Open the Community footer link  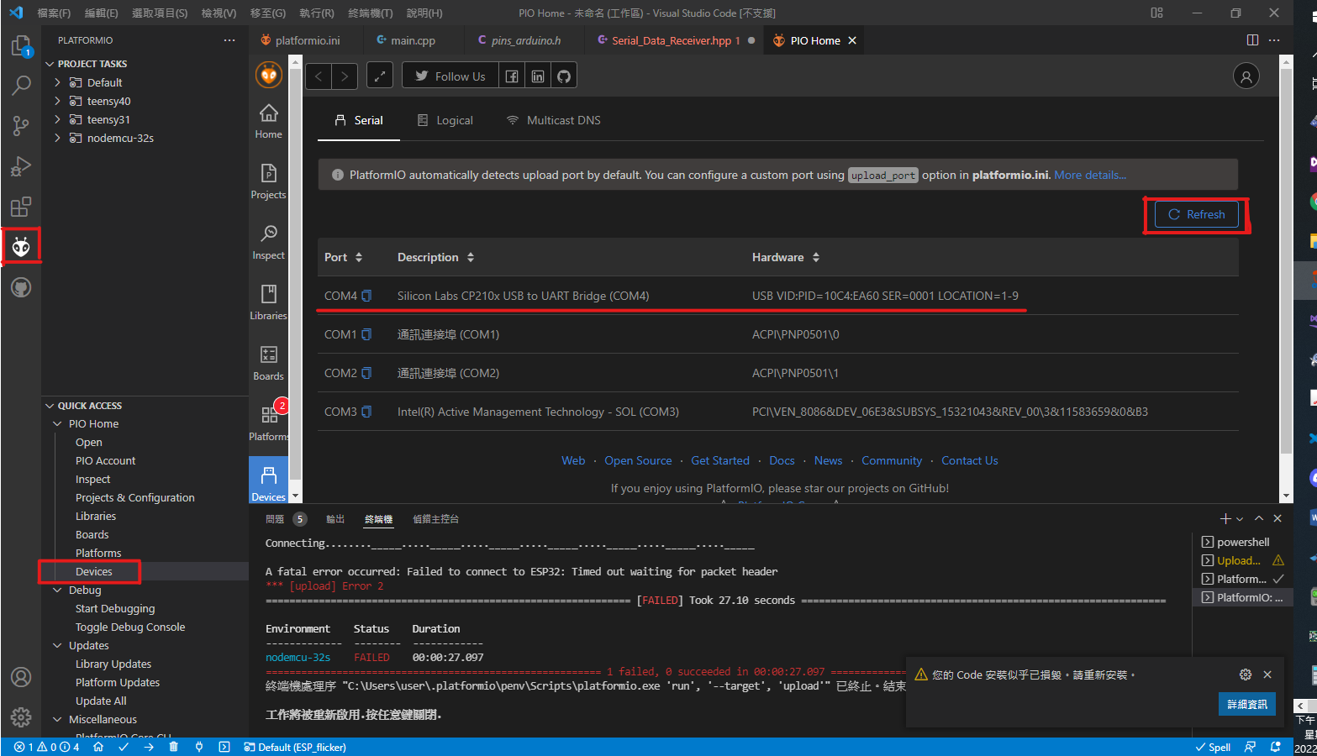pos(892,460)
